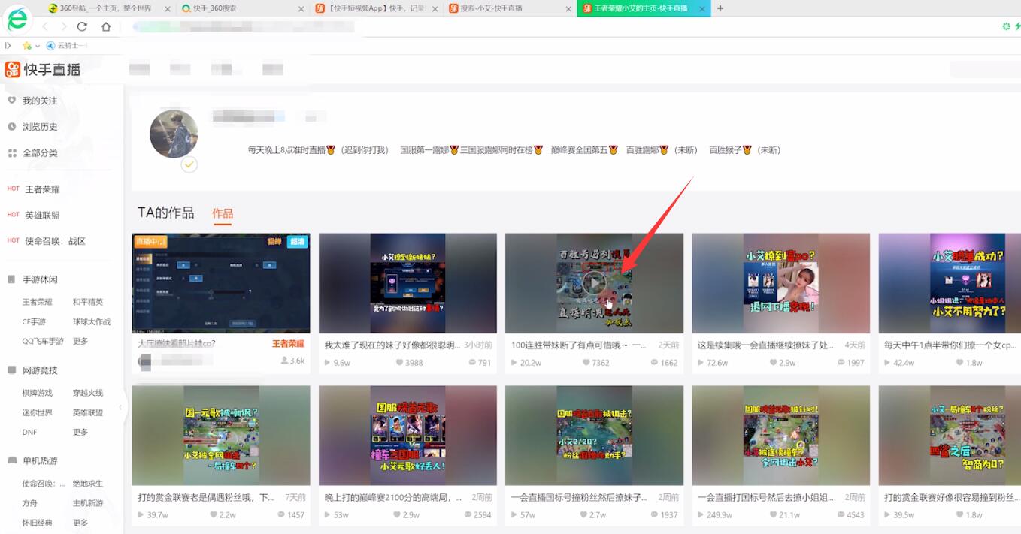Open video 我太难了现在的妹子好像都很聪明
The image size is (1021, 534).
tap(407, 283)
